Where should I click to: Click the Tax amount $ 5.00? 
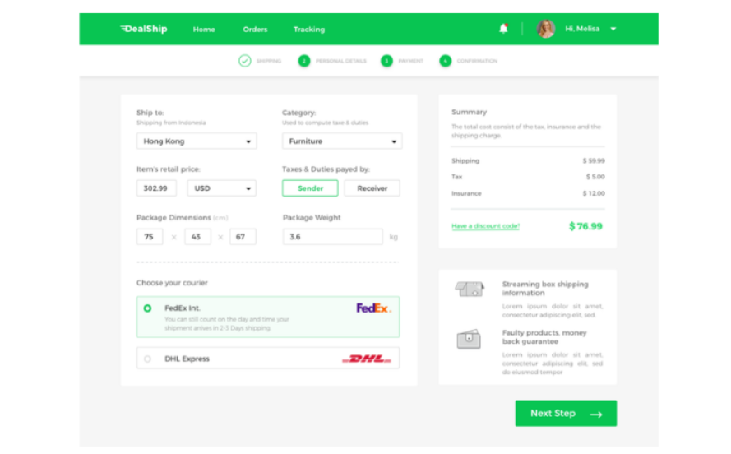coord(595,177)
